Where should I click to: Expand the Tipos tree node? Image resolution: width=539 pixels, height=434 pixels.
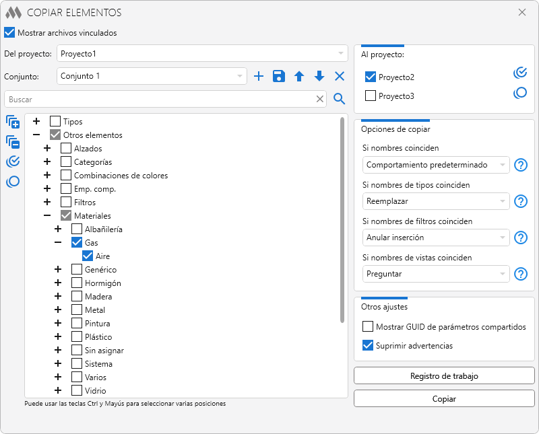[x=36, y=121]
